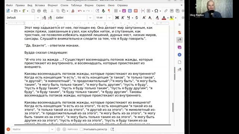239x134 pixels.
Task: Open a file using the Open folder icon
Action: [16, 11]
